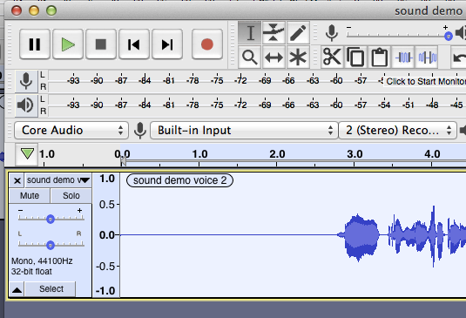The width and height of the screenshot is (466, 318).
Task: Skip to start of the project
Action: point(134,44)
